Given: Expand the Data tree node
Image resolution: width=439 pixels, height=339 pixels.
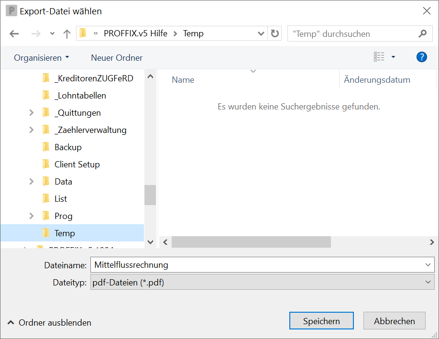Looking at the screenshot, I should click(x=32, y=182).
